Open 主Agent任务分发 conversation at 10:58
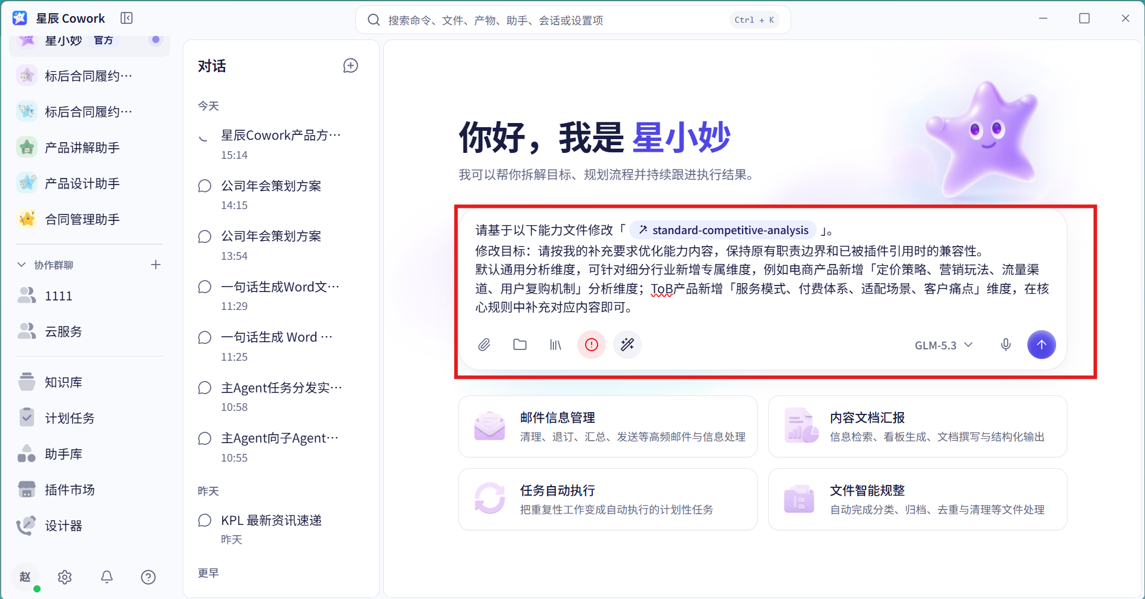This screenshot has width=1145, height=599. coord(281,397)
